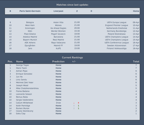Click the 'Pos.' column header

[10, 62]
